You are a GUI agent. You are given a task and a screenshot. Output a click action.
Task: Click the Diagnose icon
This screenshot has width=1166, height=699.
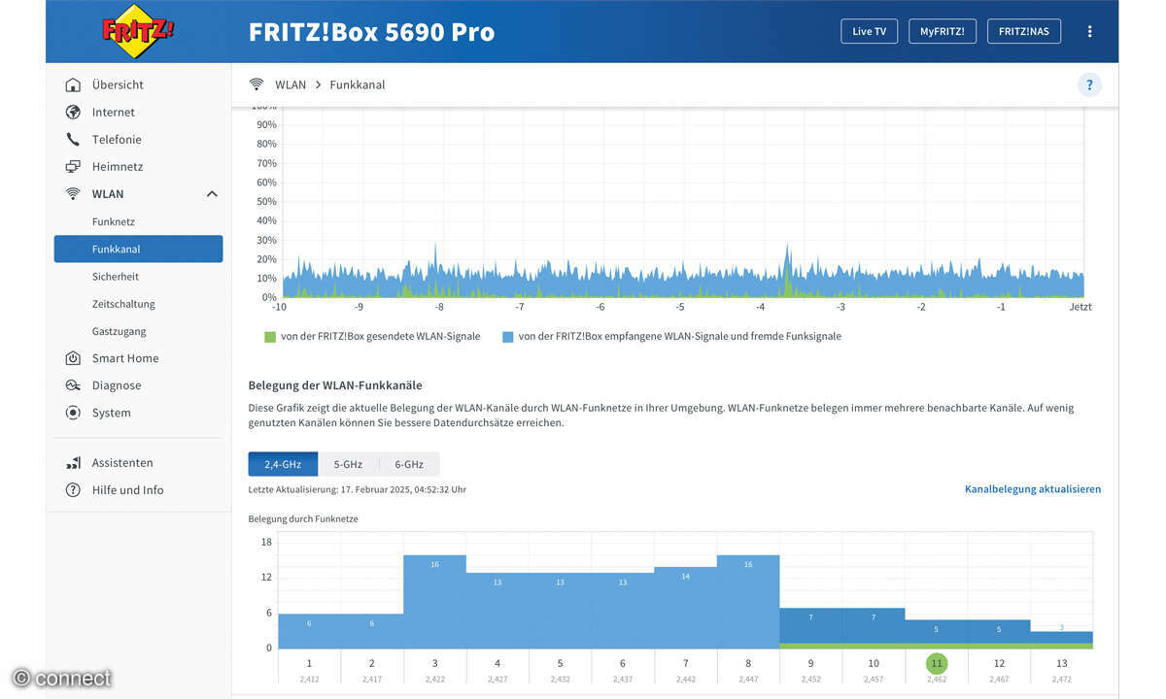(73, 385)
